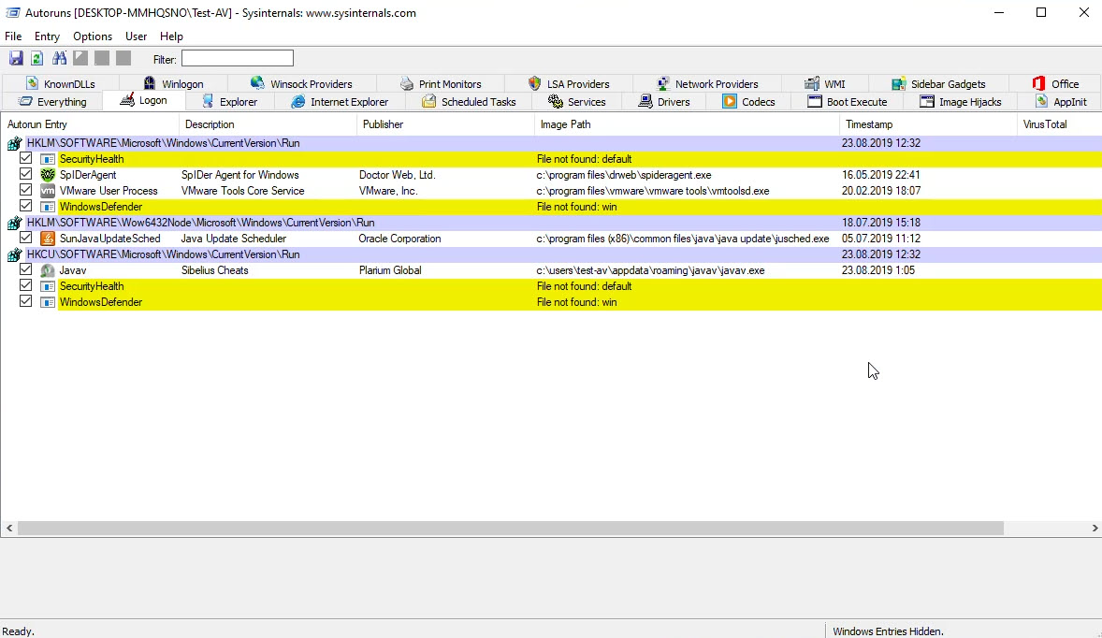The height and width of the screenshot is (638, 1102).
Task: Disable the Javav autorun entry checkbox
Action: [x=26, y=269]
